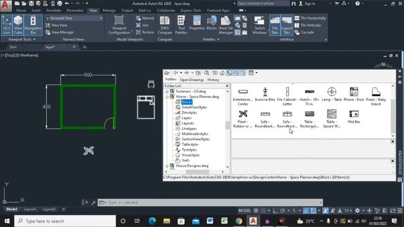Open the Workspace Switching gear icon

coord(357,211)
